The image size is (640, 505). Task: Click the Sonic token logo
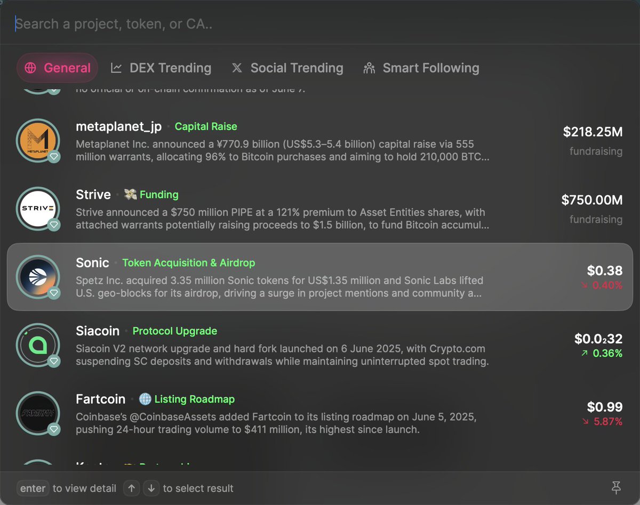pyautogui.click(x=38, y=277)
